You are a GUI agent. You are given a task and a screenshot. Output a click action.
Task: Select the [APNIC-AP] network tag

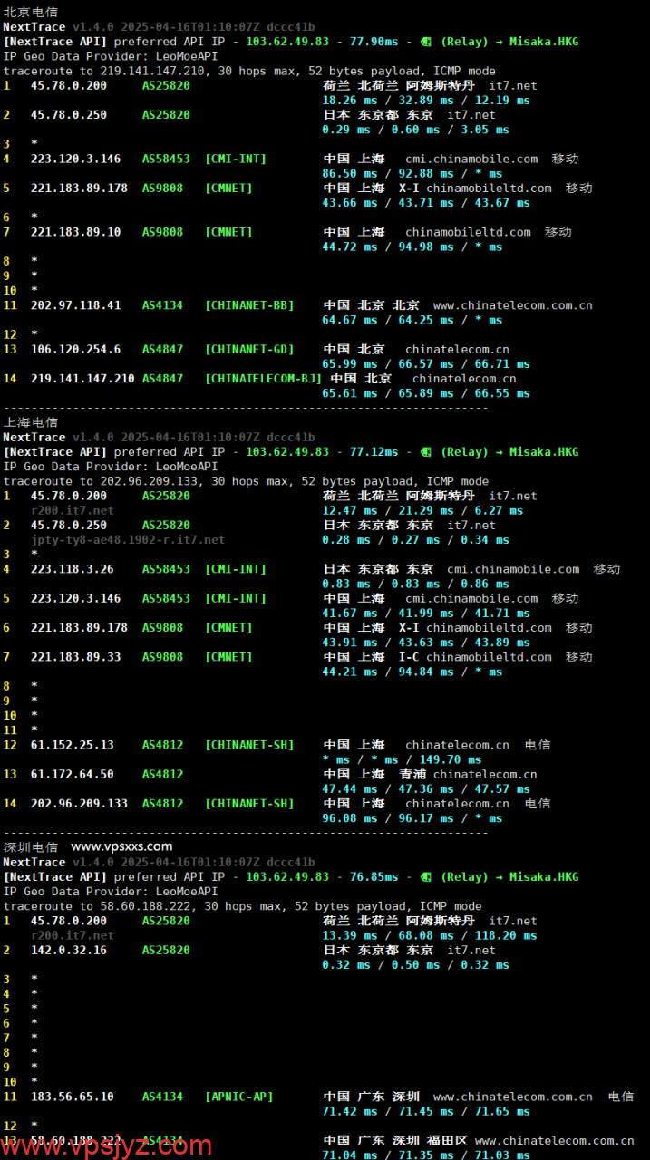[x=238, y=1097]
